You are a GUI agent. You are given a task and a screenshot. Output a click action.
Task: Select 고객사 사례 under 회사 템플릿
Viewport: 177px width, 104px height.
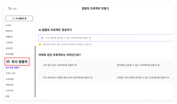point(10,73)
